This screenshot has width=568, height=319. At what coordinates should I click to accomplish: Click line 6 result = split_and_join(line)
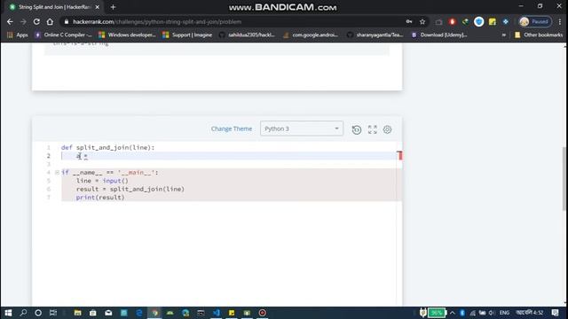(130, 189)
